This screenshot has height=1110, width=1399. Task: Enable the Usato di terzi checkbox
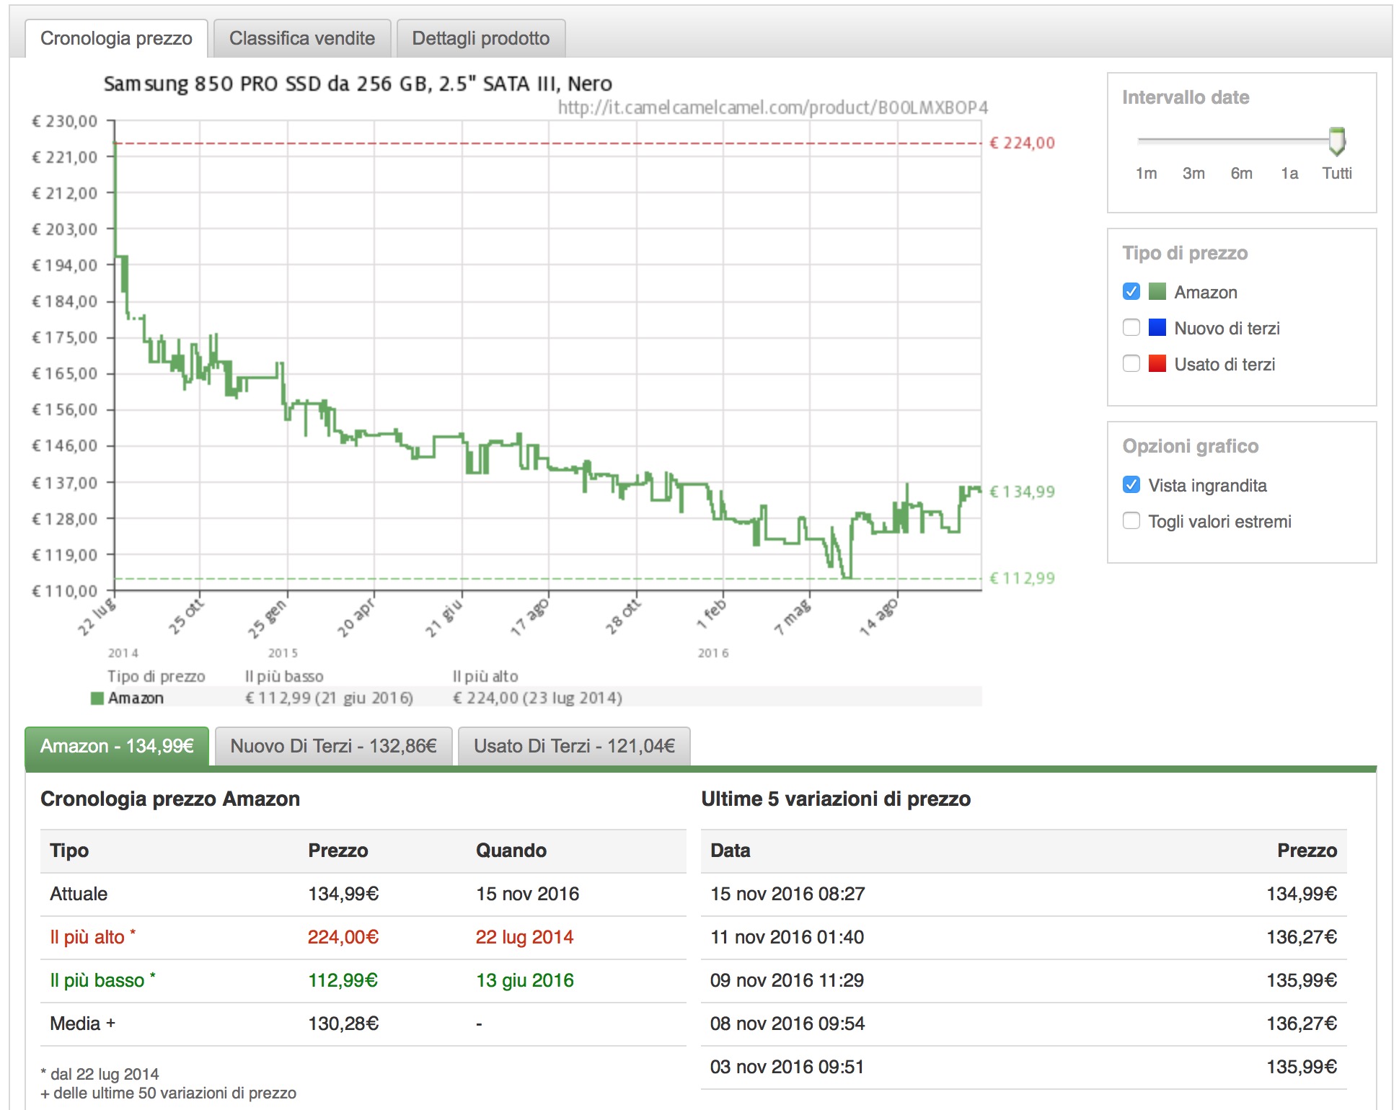click(x=1131, y=363)
